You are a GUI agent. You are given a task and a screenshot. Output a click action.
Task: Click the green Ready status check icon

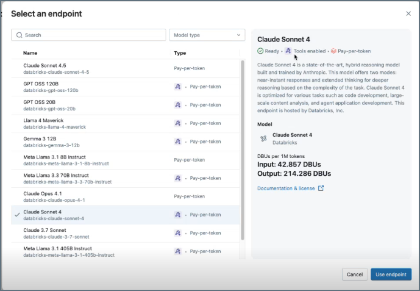(260, 51)
